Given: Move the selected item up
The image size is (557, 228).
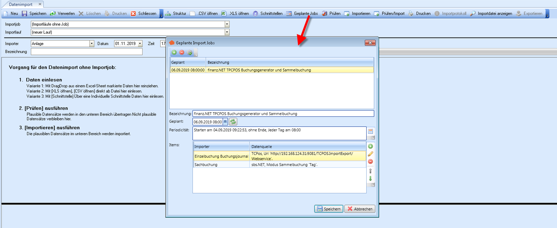Looking at the screenshot, I should click(371, 171).
